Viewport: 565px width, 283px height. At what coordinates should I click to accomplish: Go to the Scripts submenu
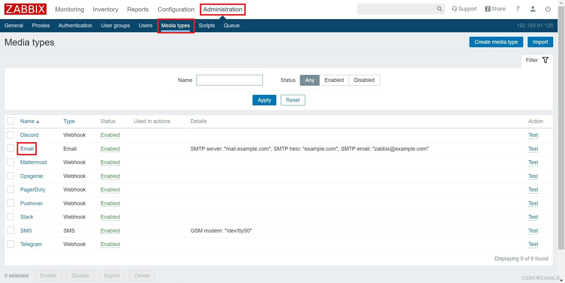[x=207, y=26]
